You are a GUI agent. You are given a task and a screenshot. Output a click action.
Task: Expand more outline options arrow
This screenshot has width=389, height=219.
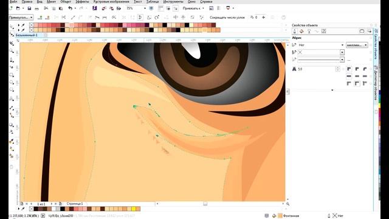(332, 90)
